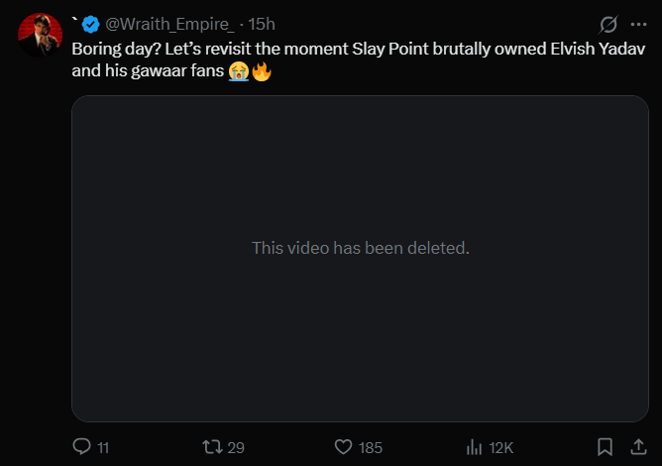Click the like count 185
This screenshot has height=466, width=662.
click(371, 448)
